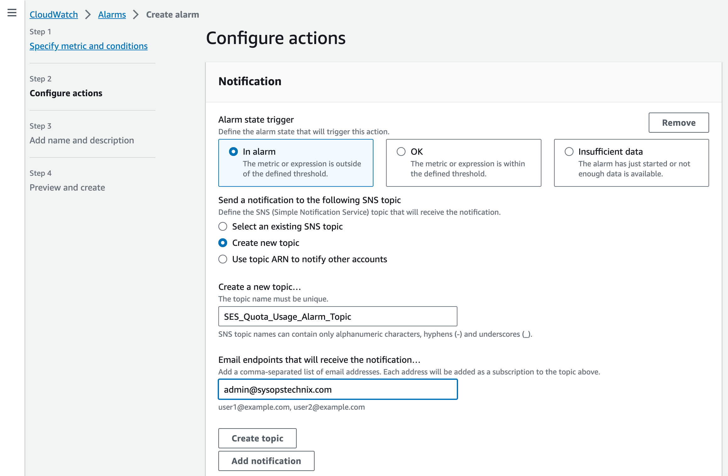Select the OK state trigger

click(463, 163)
